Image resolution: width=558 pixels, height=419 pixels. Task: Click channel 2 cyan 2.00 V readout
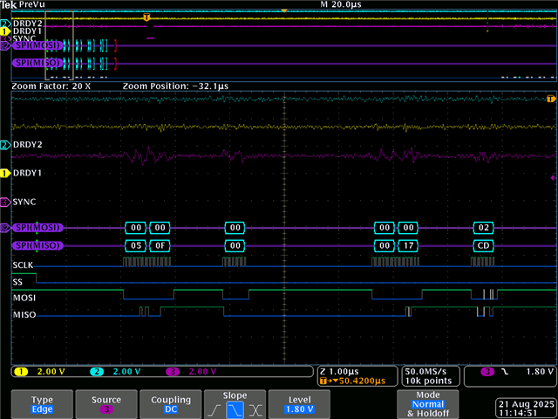[x=115, y=372]
